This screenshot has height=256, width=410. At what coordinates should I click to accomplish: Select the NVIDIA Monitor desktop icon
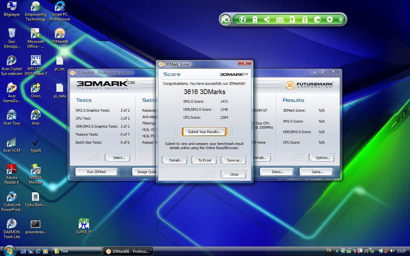point(36,174)
